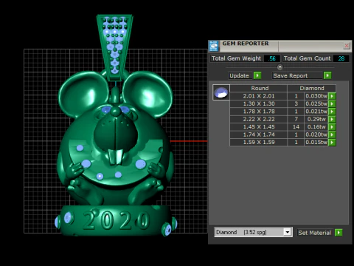Screen dimensions: 354x266
Task: Click the Round column header
Action: click(x=259, y=88)
